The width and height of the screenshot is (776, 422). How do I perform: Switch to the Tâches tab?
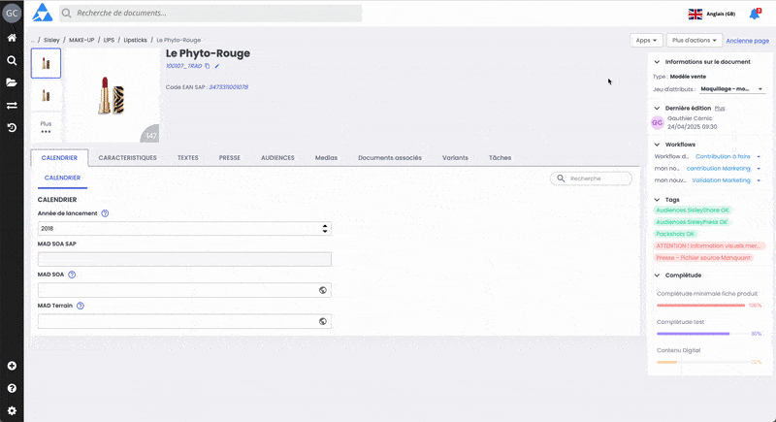[500, 158]
